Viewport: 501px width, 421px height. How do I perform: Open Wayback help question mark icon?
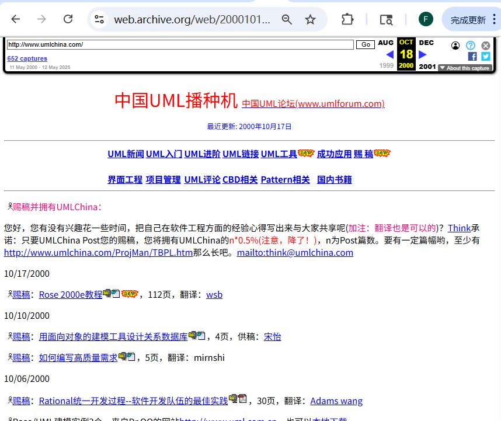tap(470, 46)
